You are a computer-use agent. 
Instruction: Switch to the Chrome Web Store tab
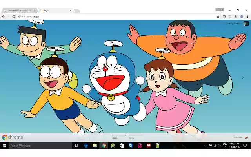coord(19,11)
